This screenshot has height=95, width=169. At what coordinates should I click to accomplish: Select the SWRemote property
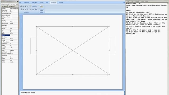click(10, 55)
